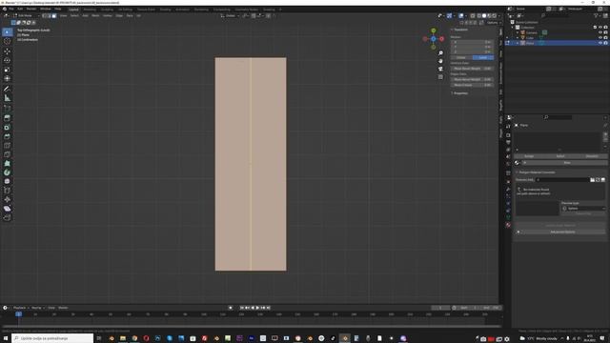Screen dimensions: 610x343
Task: Click the open-folder icon beside the path field
Action: (592, 180)
